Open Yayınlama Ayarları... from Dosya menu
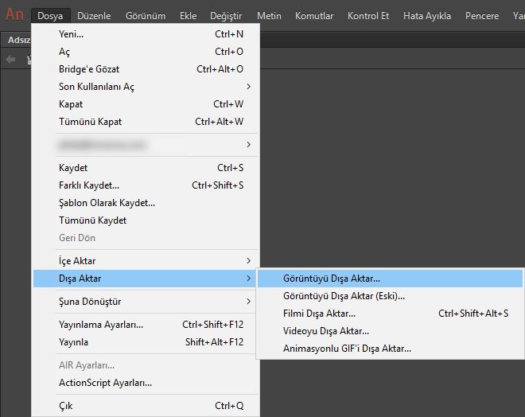 coord(101,325)
